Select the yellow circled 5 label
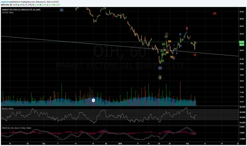The image size is (247, 146). (x=160, y=77)
